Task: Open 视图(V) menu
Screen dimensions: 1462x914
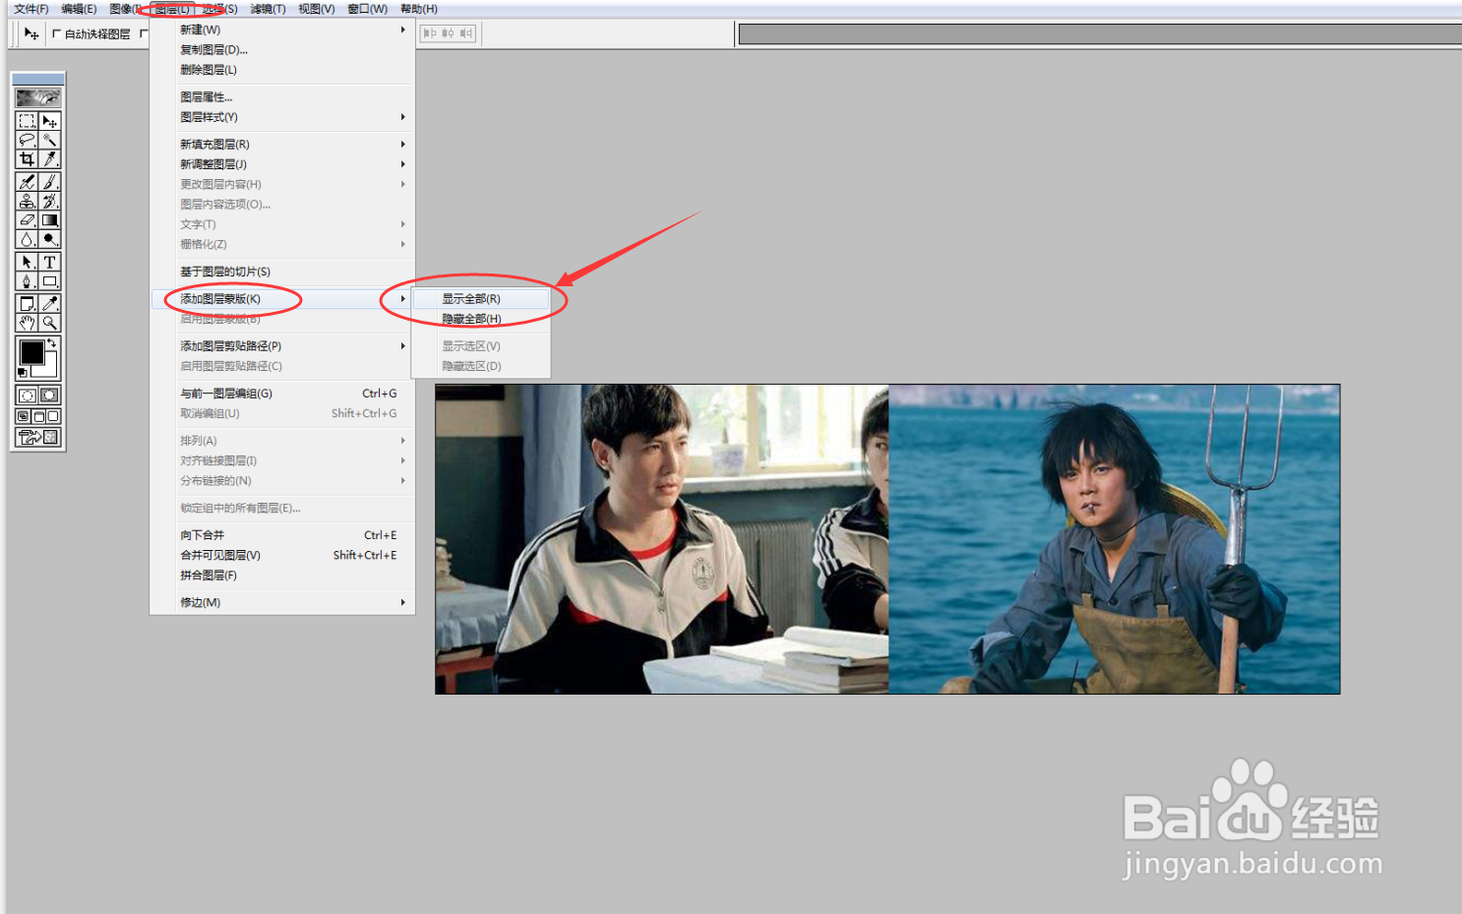Action: tap(317, 9)
